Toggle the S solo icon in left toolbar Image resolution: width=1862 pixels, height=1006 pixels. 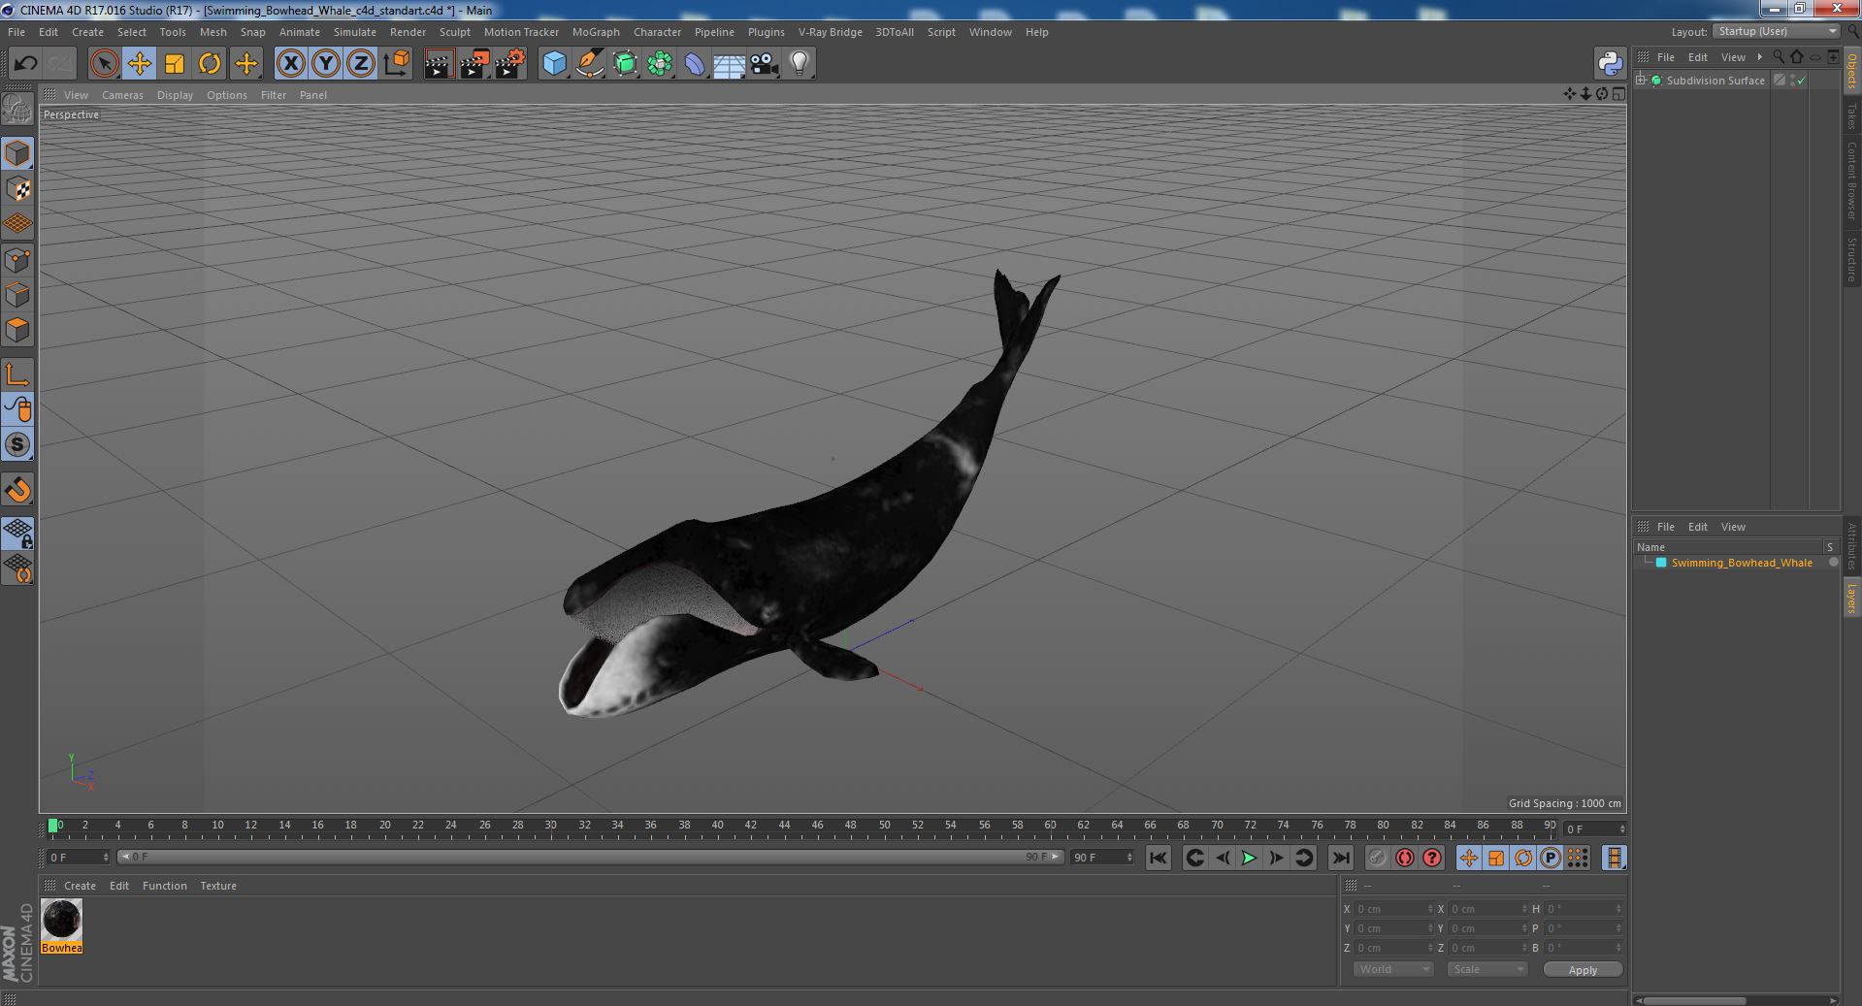tap(17, 445)
